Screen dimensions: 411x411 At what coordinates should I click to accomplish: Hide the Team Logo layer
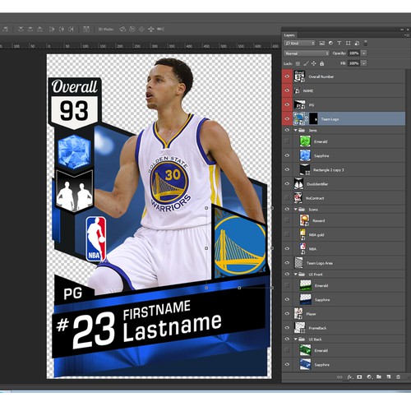287,118
